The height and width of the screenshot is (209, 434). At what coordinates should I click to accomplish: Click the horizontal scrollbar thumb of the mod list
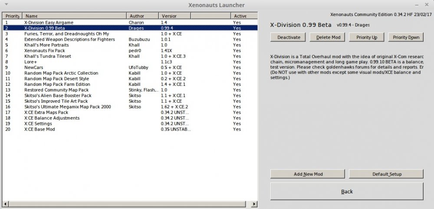(127, 204)
